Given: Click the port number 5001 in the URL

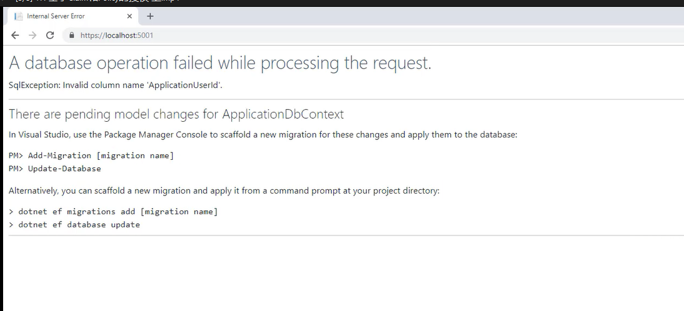Looking at the screenshot, I should point(145,35).
